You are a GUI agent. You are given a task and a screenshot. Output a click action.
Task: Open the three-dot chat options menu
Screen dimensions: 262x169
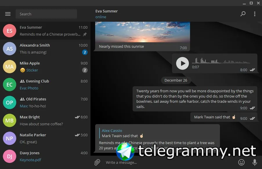pos(255,14)
